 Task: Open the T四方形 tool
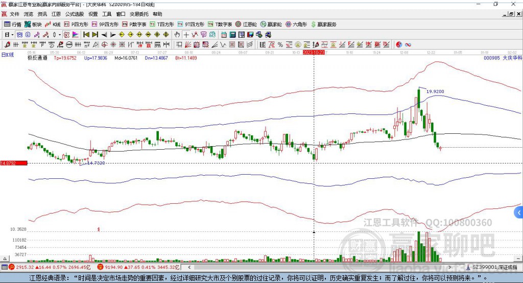[x=162, y=25]
